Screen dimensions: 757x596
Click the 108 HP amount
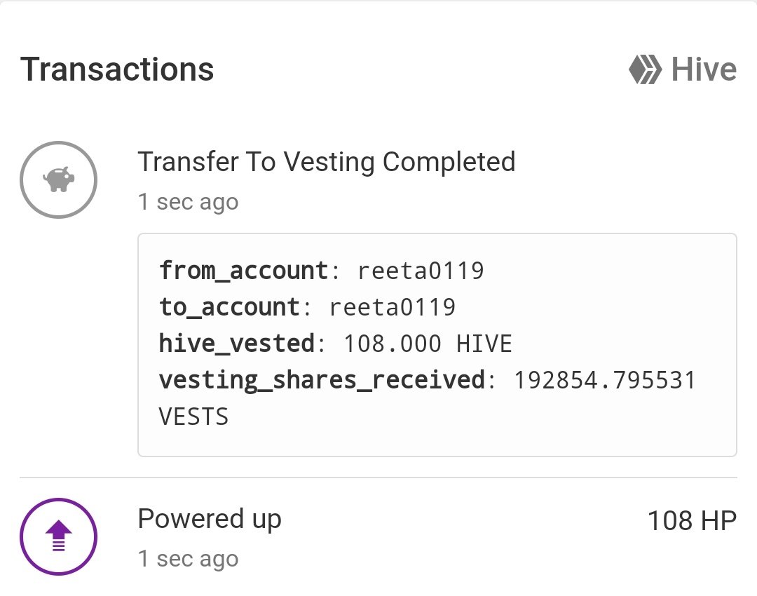[x=692, y=521]
